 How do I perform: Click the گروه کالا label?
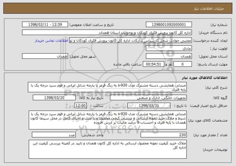tap(220, 98)
